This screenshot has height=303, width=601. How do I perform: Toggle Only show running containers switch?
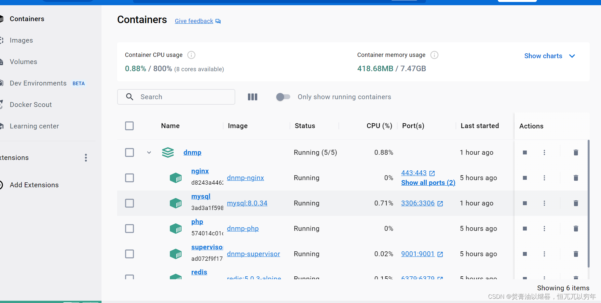283,97
